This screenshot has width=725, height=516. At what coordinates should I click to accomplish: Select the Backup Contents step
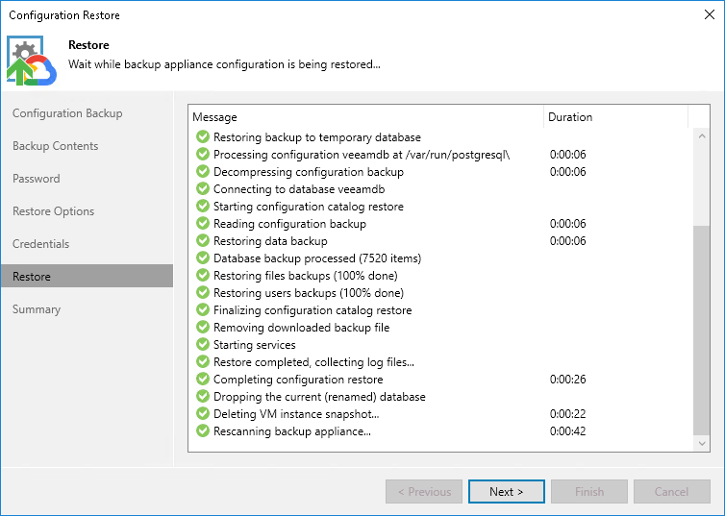(56, 146)
